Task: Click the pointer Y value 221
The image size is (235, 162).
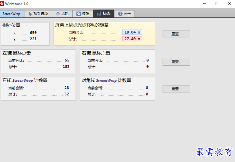Action: click(x=33, y=39)
